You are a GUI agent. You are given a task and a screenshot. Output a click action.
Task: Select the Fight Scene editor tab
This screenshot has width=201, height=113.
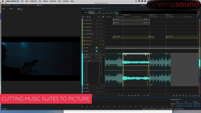click(92, 8)
